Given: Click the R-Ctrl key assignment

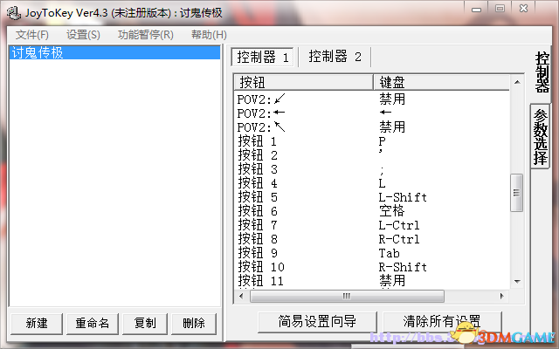Looking at the screenshot, I should click(x=399, y=239).
